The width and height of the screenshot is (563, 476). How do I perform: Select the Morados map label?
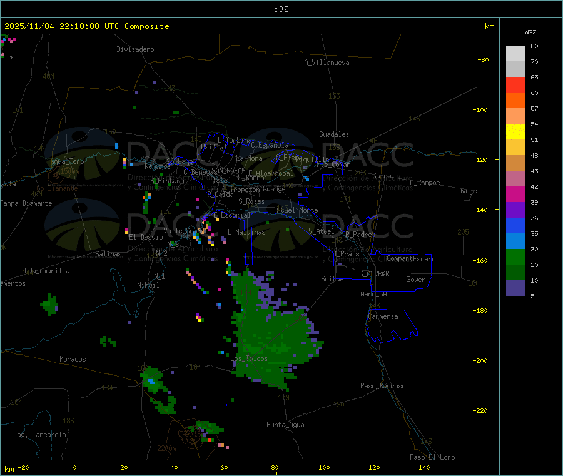coord(73,359)
